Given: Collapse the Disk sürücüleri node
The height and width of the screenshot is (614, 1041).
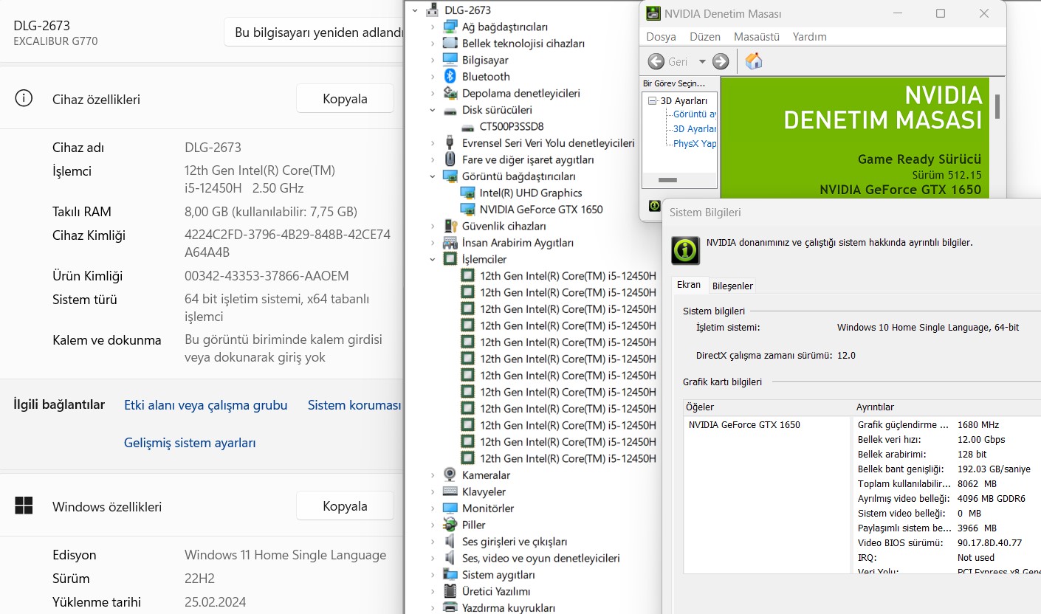Looking at the screenshot, I should click(433, 110).
